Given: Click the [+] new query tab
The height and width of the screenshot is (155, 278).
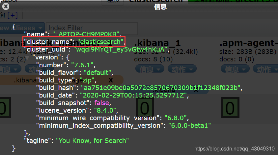Looking at the screenshot, I should [x=13, y=15].
